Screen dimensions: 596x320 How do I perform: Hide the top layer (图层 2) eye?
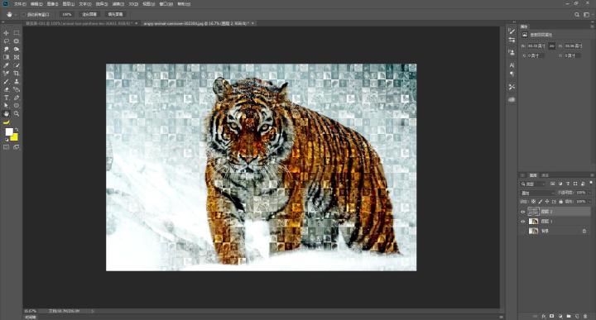(522, 212)
